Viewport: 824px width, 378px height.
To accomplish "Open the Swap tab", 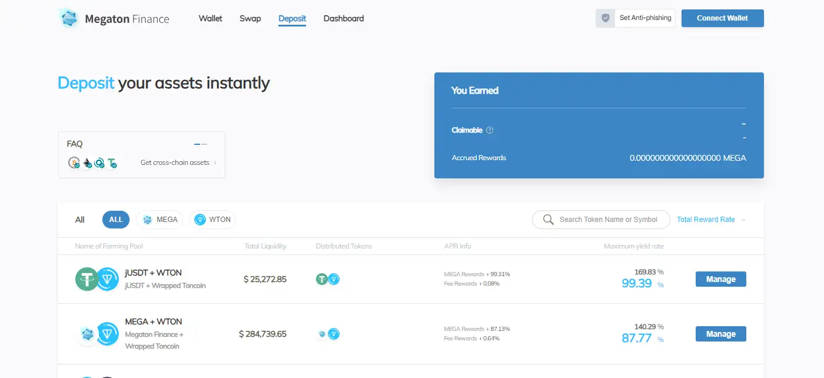I will tap(250, 18).
